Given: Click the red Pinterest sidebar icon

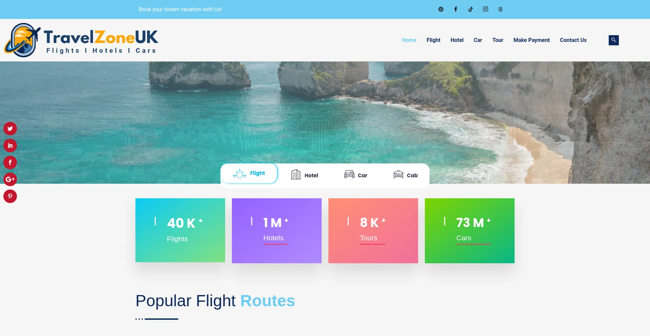Looking at the screenshot, I should click(x=10, y=196).
